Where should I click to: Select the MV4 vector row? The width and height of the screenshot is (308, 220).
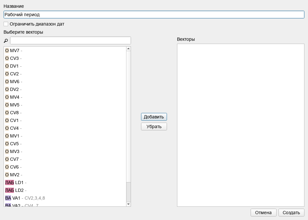[x=65, y=97]
